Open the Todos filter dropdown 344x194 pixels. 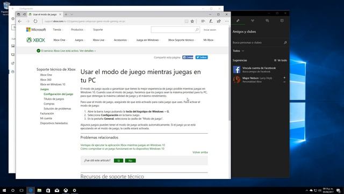(x=239, y=51)
